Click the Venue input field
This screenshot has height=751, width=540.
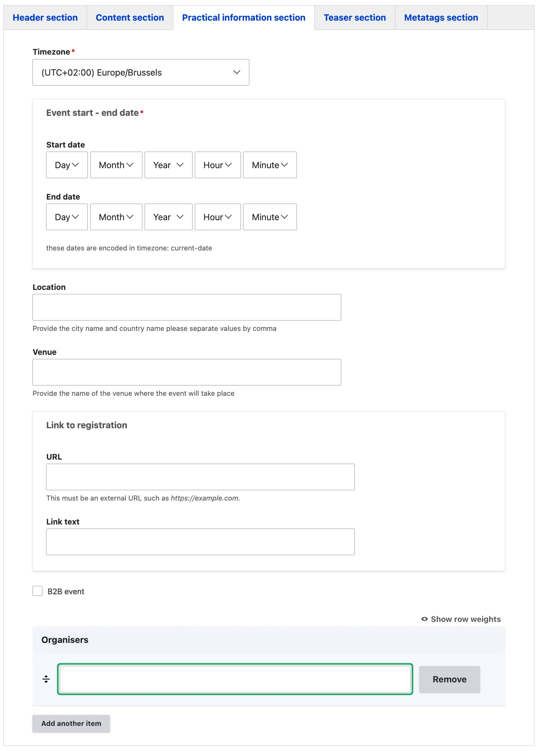point(187,372)
